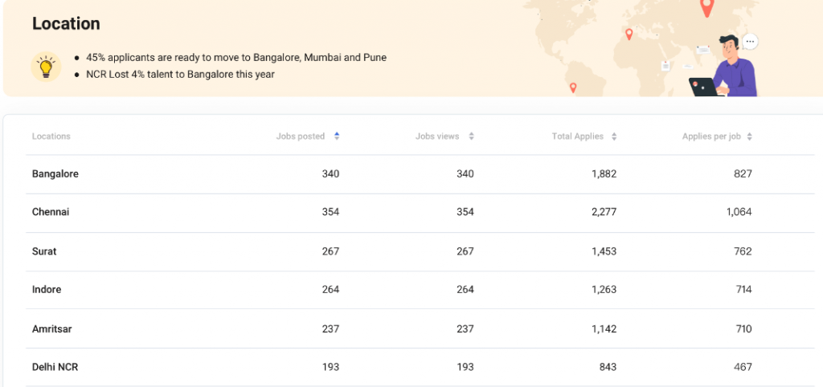Open the speech bubble ellipsis icon
Viewport: 823px width, 387px height.
tap(750, 42)
